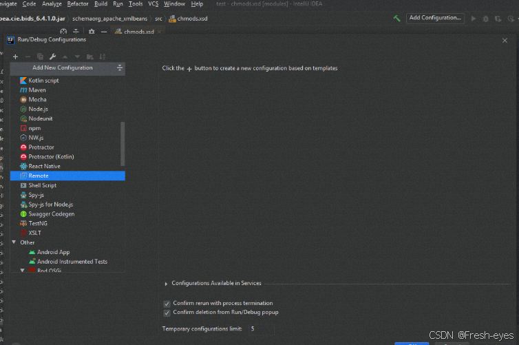Viewport: 519px width, 345px height.
Task: Select Swagger Codegen configuration type
Action: click(67, 214)
